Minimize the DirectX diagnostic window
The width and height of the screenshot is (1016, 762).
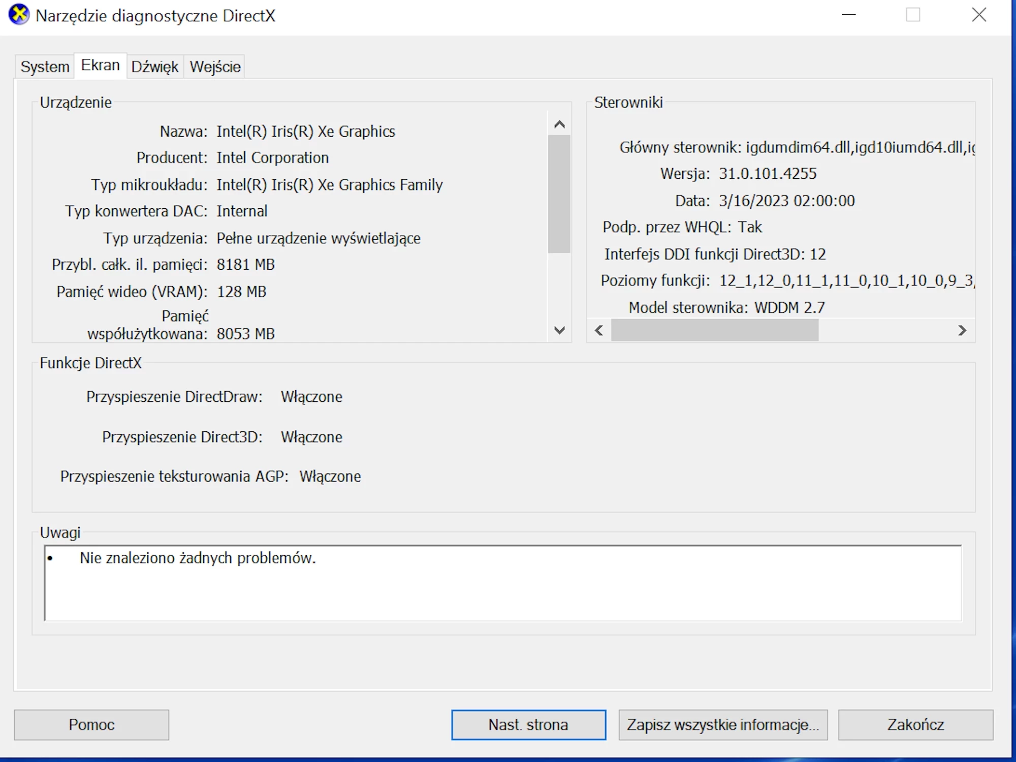(849, 15)
